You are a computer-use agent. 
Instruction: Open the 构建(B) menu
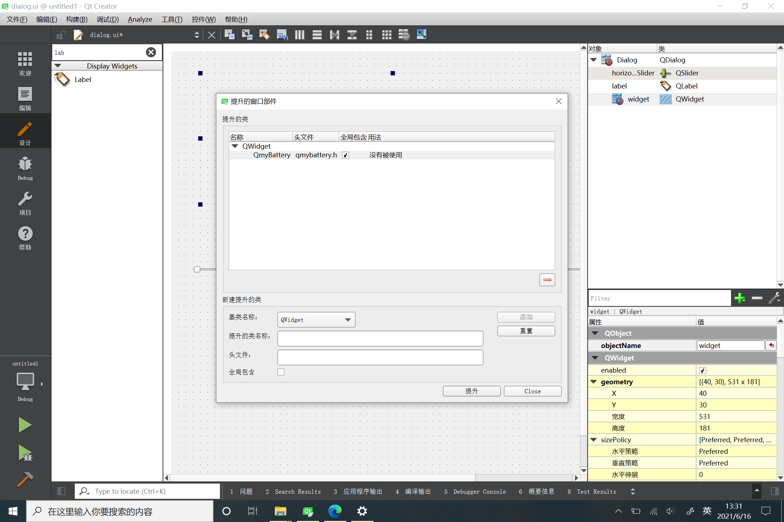coord(77,19)
